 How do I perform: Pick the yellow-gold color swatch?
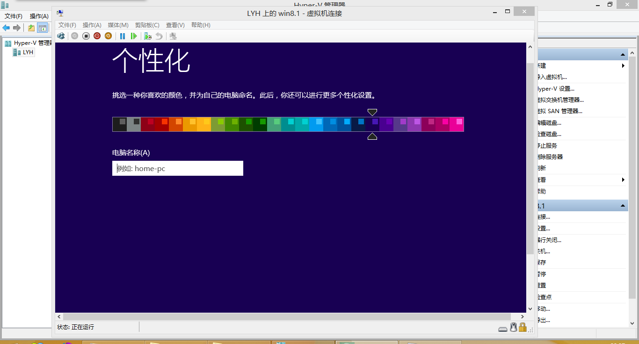tap(204, 124)
